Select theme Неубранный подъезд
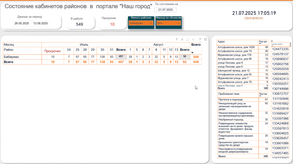This screenshot has width=293, height=164. (231, 119)
